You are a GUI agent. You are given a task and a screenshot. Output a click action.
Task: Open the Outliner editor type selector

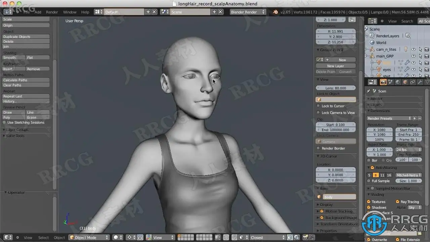coord(373,21)
